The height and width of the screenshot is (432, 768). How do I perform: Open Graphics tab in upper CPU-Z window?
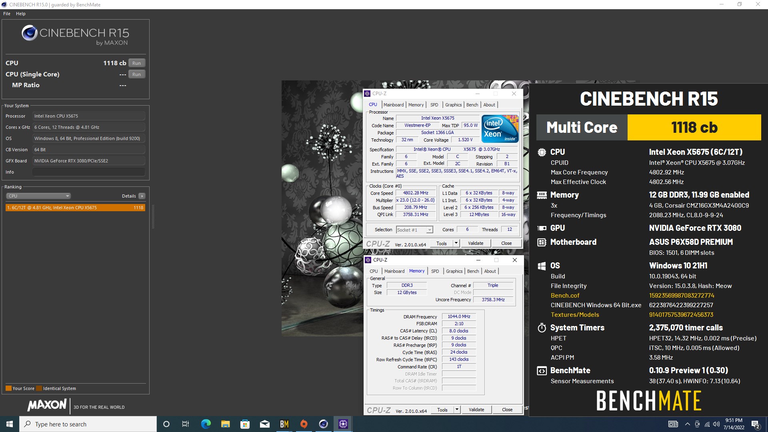[x=454, y=105]
